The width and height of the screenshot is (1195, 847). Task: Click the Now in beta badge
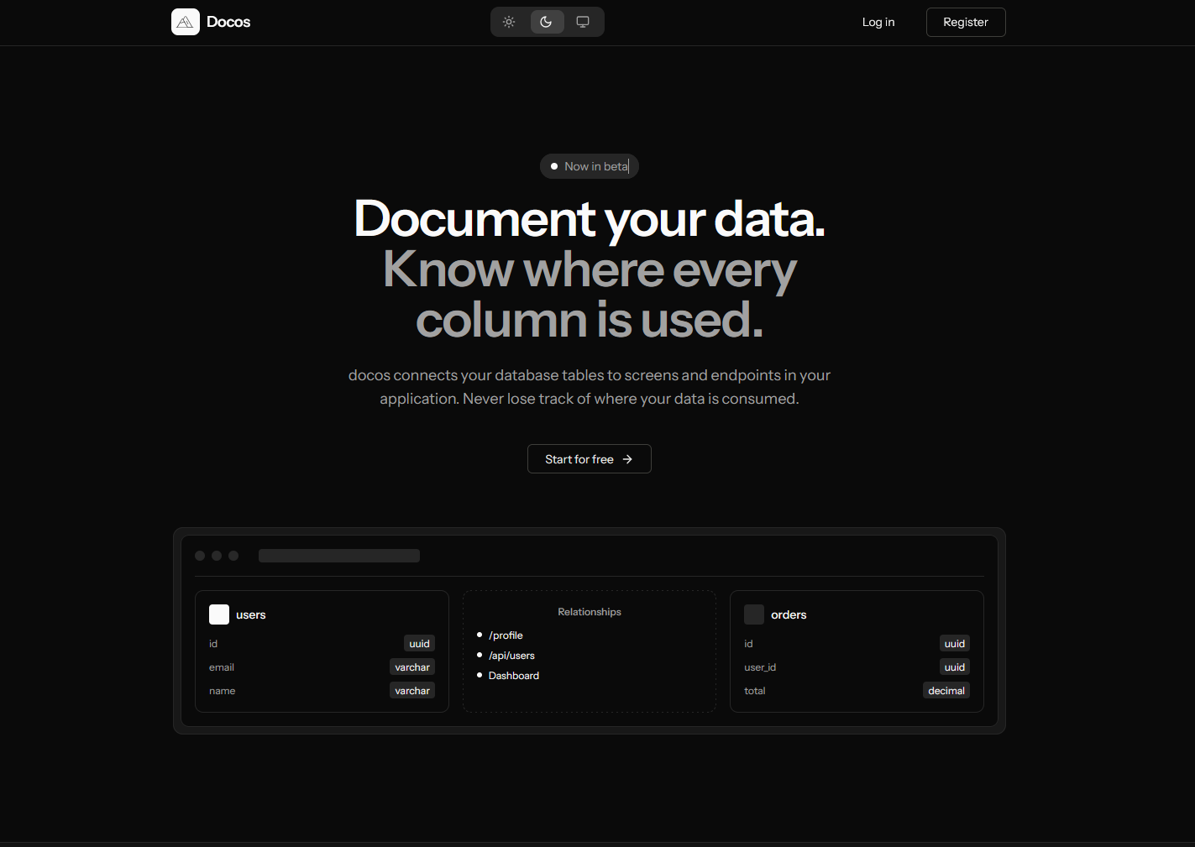coord(590,166)
